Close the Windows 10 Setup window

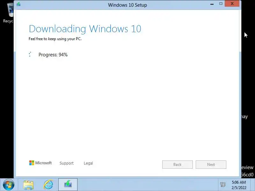coord(232,4)
